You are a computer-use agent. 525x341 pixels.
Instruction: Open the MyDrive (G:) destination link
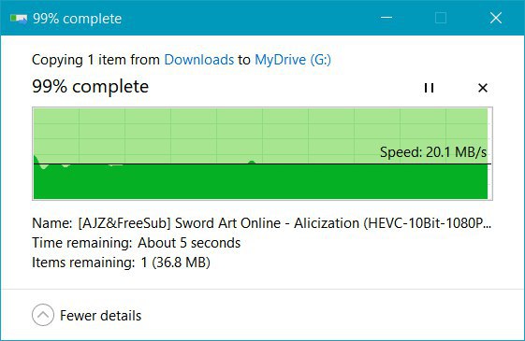point(293,60)
